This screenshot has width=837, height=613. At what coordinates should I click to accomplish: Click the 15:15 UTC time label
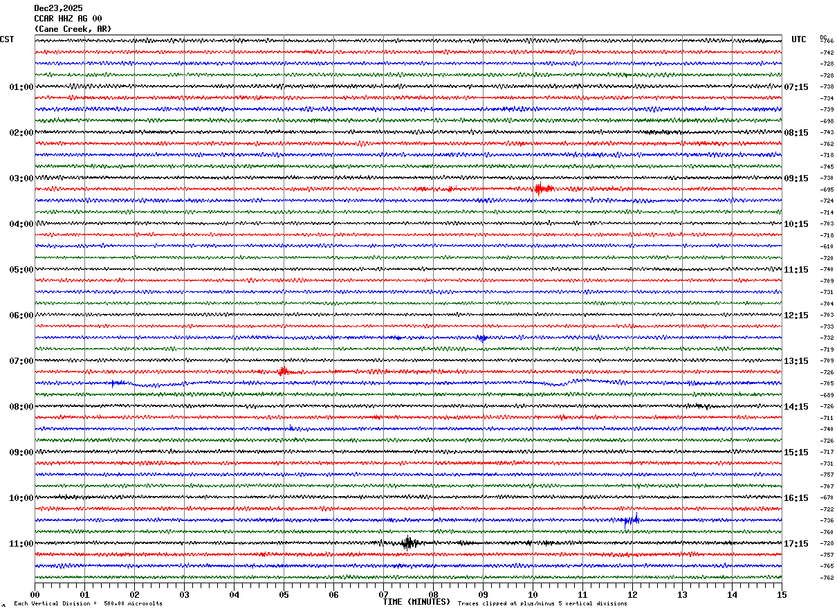coord(796,452)
